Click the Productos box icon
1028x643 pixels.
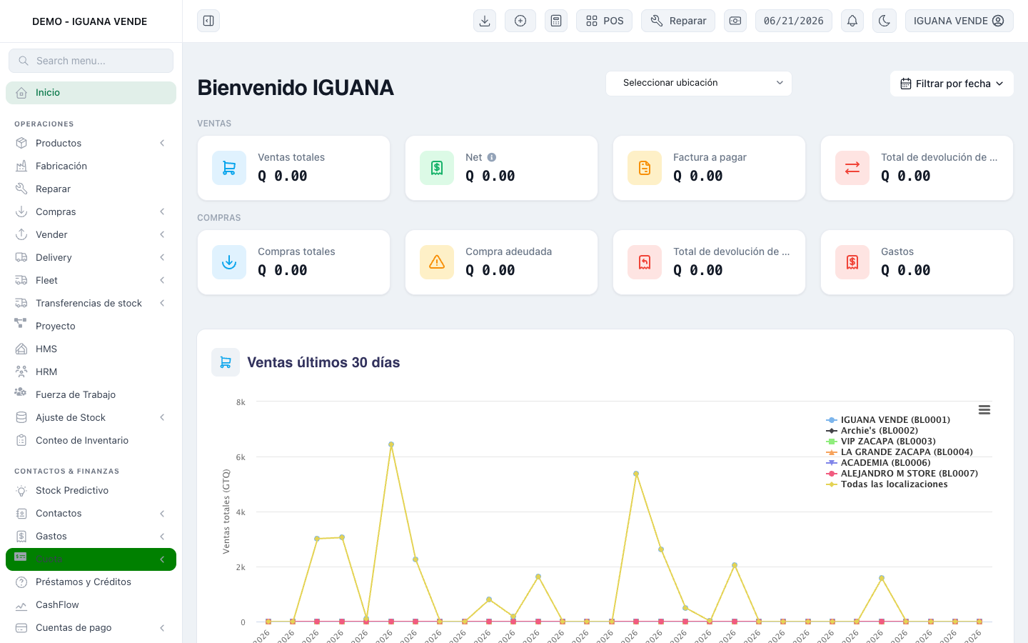click(x=21, y=143)
